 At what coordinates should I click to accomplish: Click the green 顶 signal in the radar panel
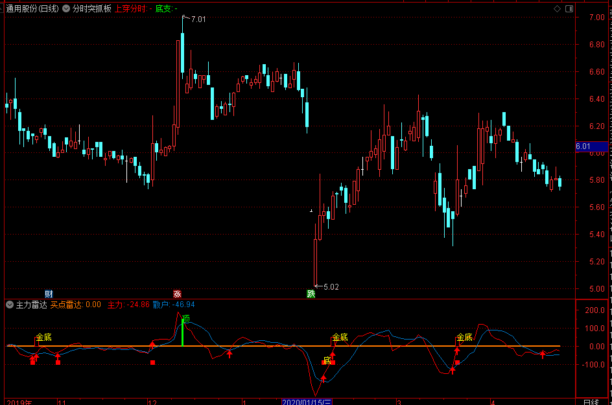tap(186, 319)
